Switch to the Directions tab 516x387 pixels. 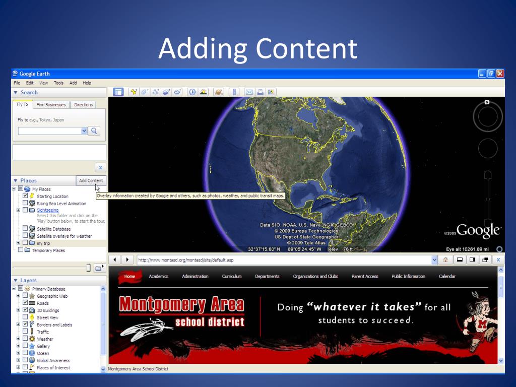(x=83, y=105)
